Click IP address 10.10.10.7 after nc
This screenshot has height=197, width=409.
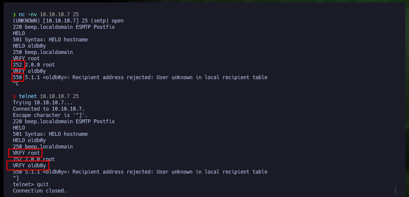(x=55, y=14)
